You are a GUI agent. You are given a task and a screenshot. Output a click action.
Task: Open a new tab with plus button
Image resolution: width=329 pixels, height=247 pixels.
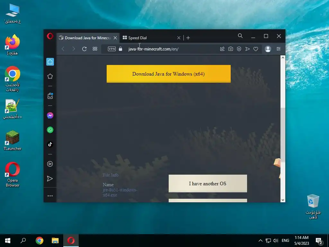point(188,38)
